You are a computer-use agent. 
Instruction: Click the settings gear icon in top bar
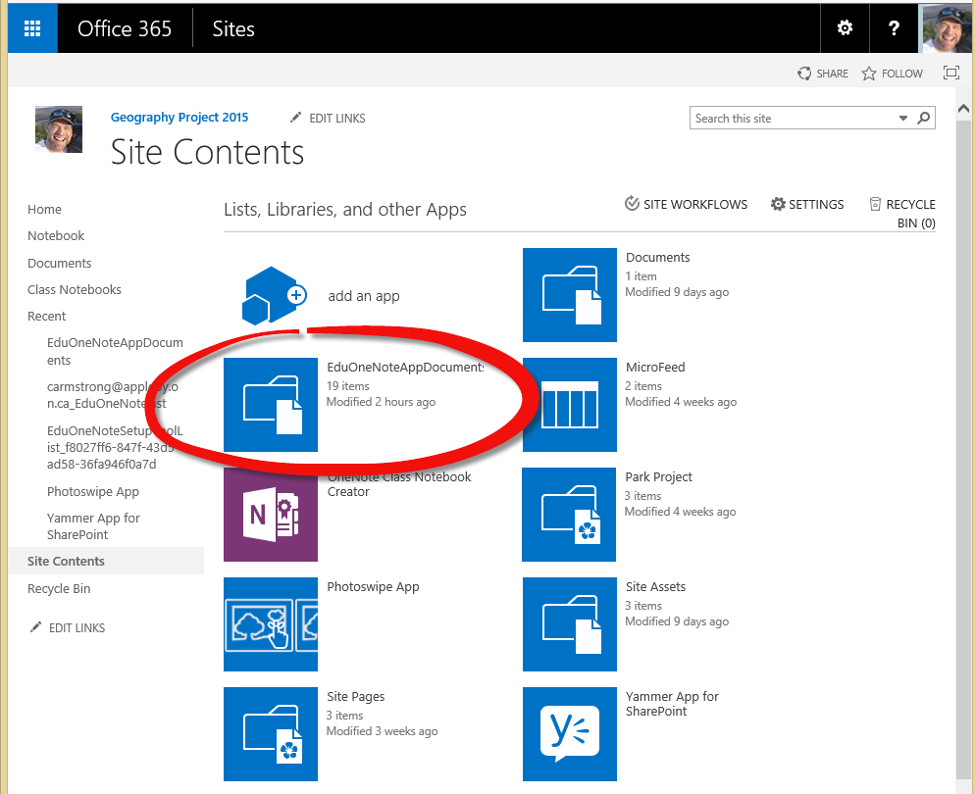click(x=845, y=28)
